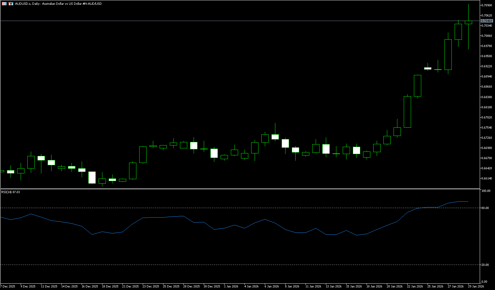Click the 100.00 RSI scale label
Screen dimensions: 495x290
pyautogui.click(x=486, y=191)
